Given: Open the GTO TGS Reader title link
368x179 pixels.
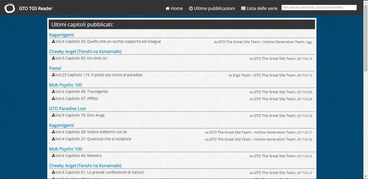Looking at the screenshot, I should click(36, 8).
